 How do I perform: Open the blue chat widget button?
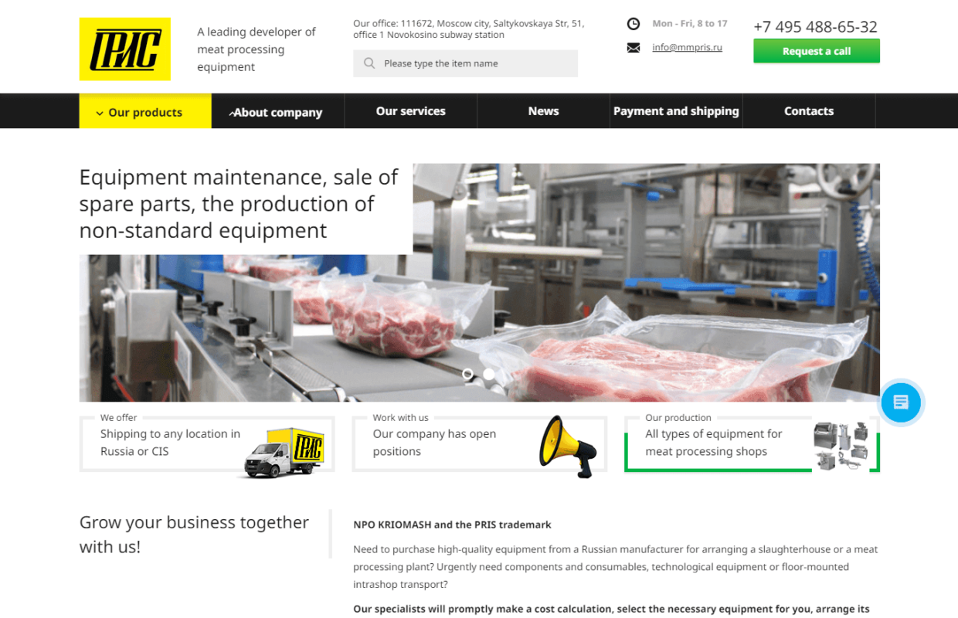(x=901, y=402)
